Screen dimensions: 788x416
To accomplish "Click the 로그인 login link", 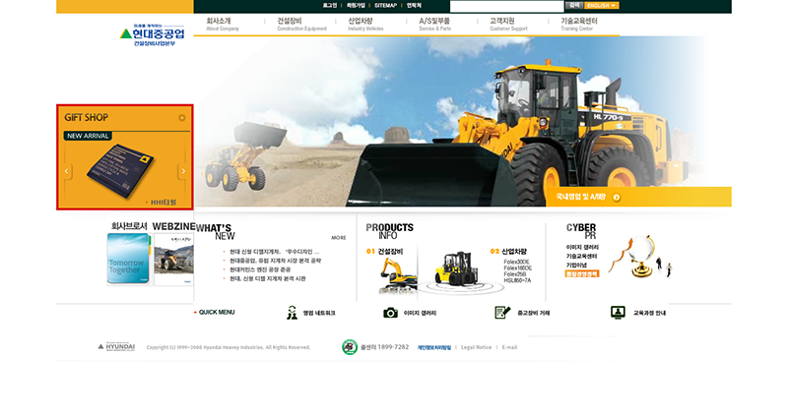I will point(330,5).
